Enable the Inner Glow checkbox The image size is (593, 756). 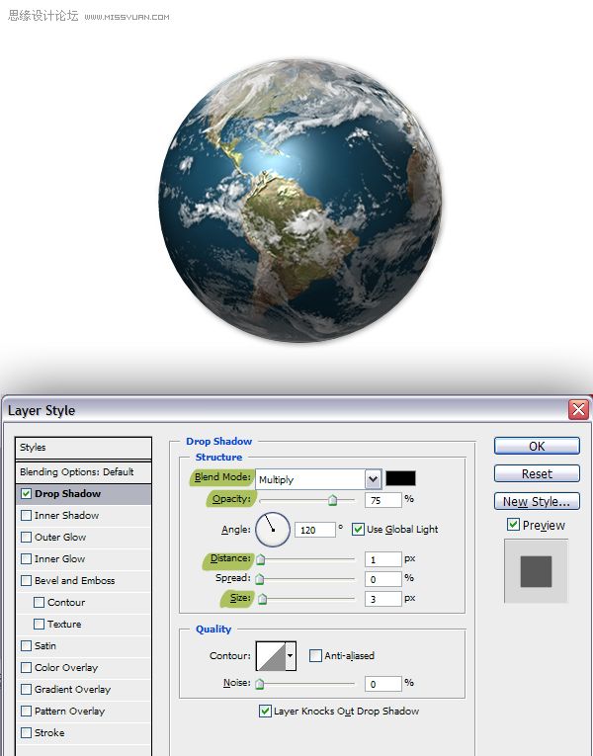point(26,558)
